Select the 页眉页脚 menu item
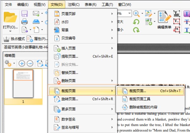This screenshot has height=133, width=190. [83, 14]
